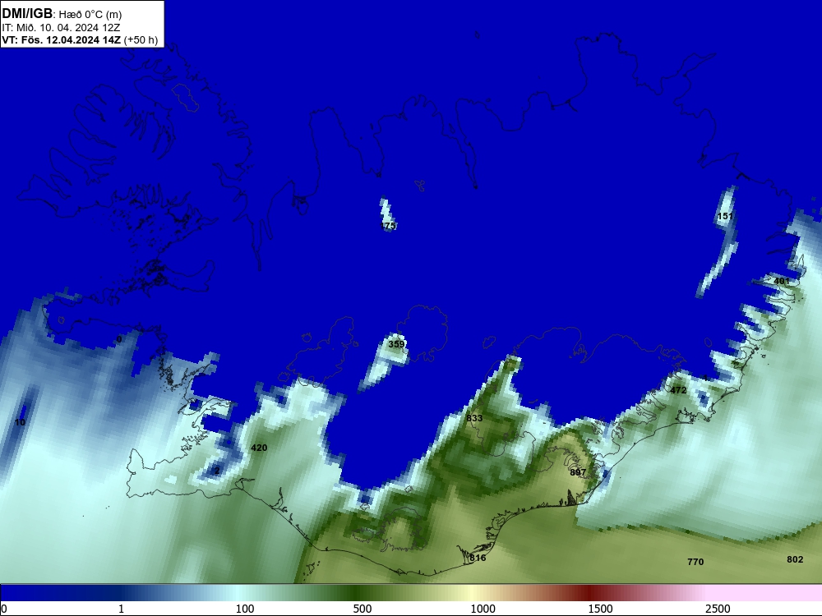Click the map value 802
Screen dimensions: 822x616
click(795, 559)
